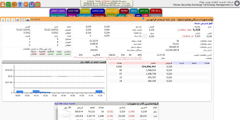Switch to the EPS tab

point(145,16)
